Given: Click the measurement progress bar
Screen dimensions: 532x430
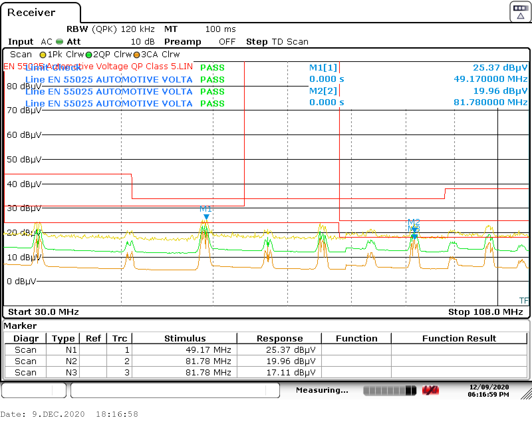Looking at the screenshot, I should (390, 390).
